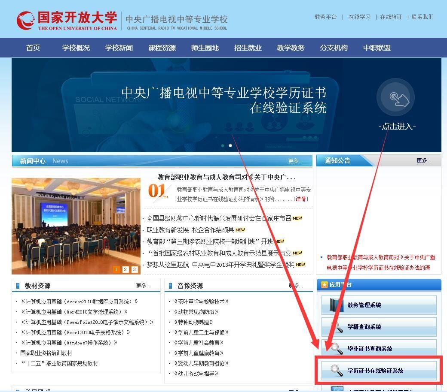Open 联系我们 in the top bar
This screenshot has height=392, width=447.
pos(423,17)
